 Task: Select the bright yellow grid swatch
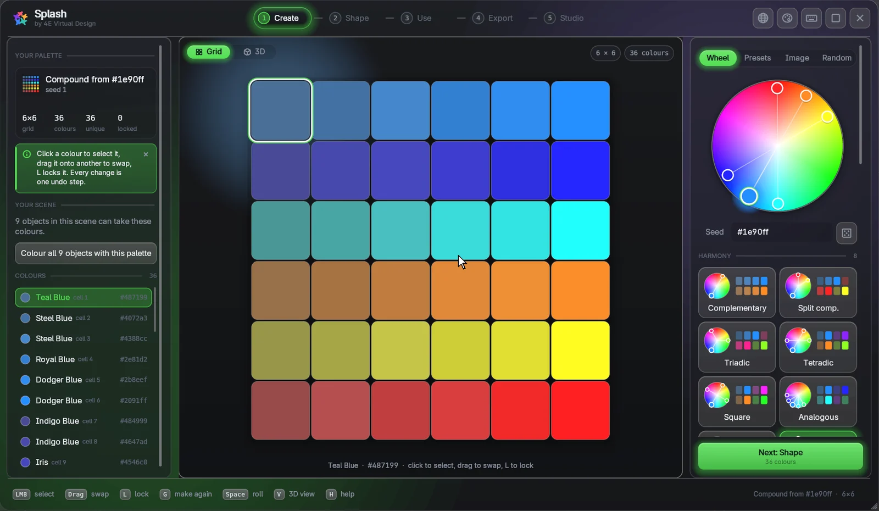pos(580,351)
